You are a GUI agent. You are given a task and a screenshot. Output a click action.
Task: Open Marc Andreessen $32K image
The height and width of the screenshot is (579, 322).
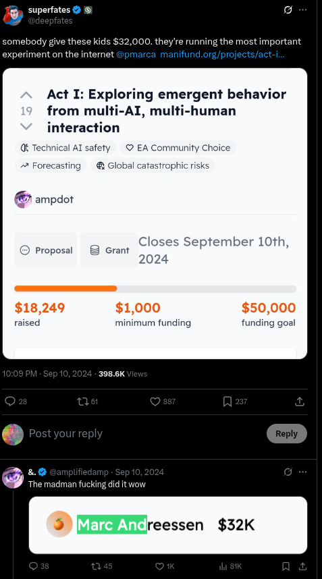pos(168,525)
